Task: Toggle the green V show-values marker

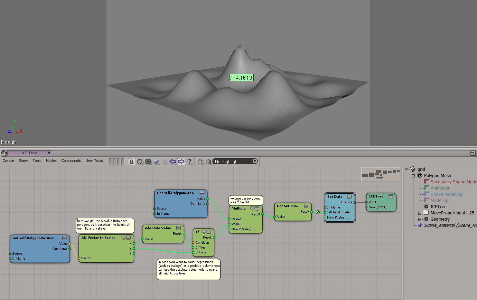Action: pos(318,212)
